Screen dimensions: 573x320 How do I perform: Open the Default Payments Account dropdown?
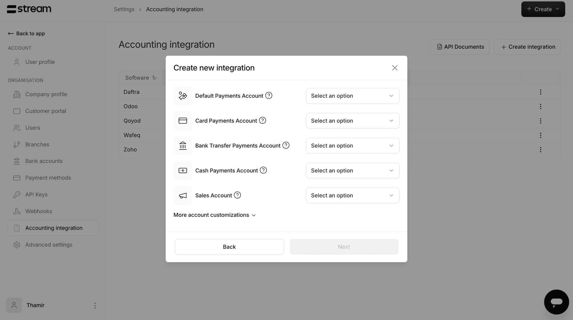352,96
